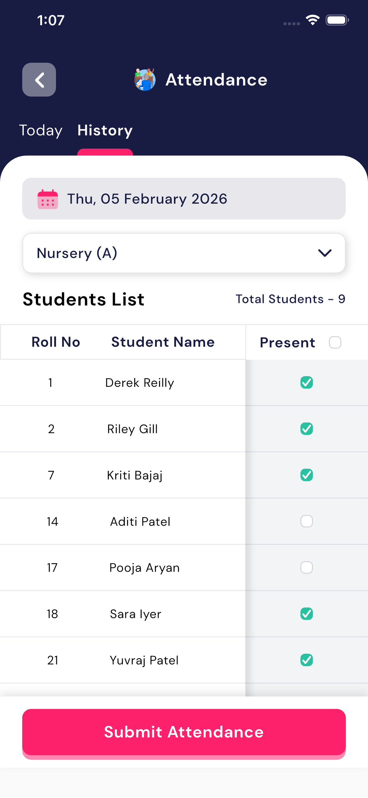Viewport: 368px width, 798px height.
Task: Switch to the Today tab
Action: coord(41,130)
